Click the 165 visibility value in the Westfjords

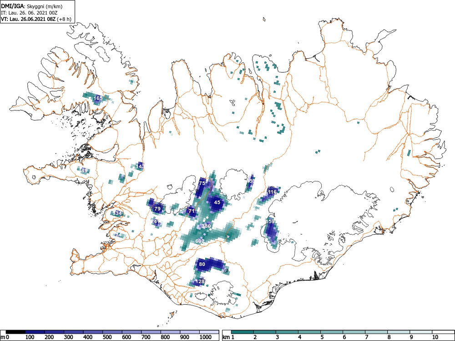tap(98, 98)
